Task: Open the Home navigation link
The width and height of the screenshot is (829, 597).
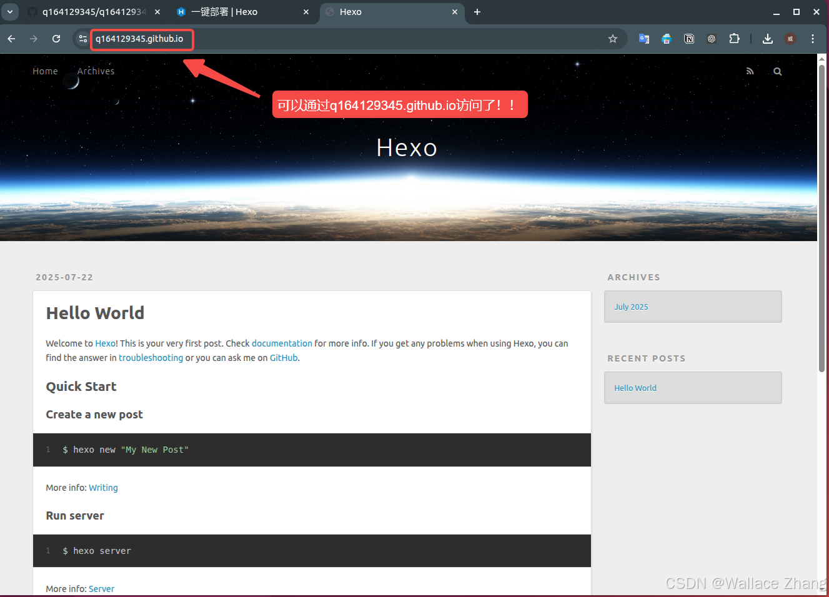Action: pos(45,71)
